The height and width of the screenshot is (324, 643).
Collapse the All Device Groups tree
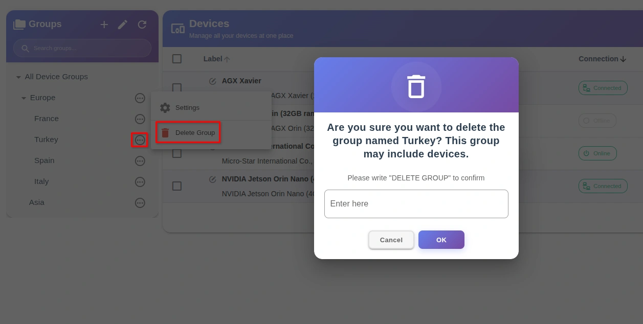tap(19, 77)
